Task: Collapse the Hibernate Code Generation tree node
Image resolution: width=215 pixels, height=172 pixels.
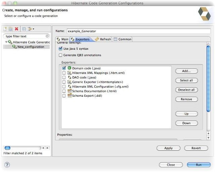Action: pos(6,42)
